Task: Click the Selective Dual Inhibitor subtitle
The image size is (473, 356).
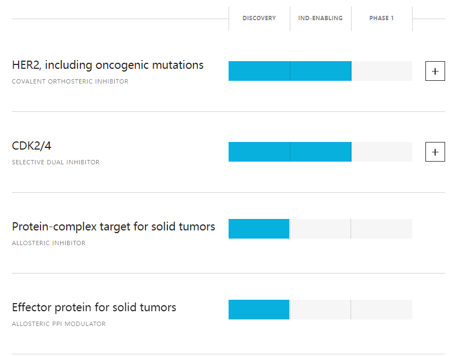Action: pos(56,162)
